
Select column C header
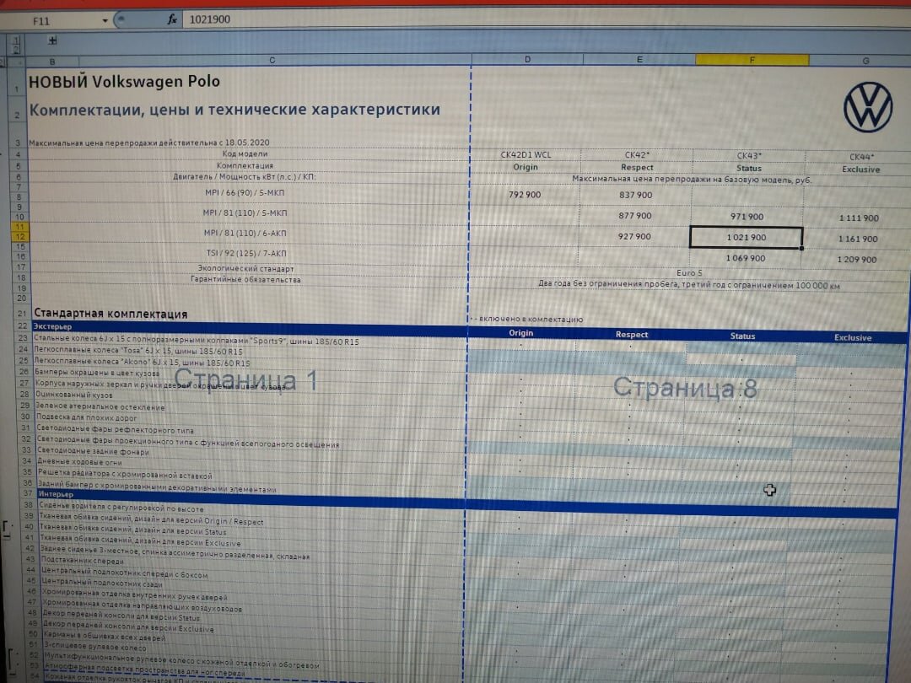pos(273,60)
